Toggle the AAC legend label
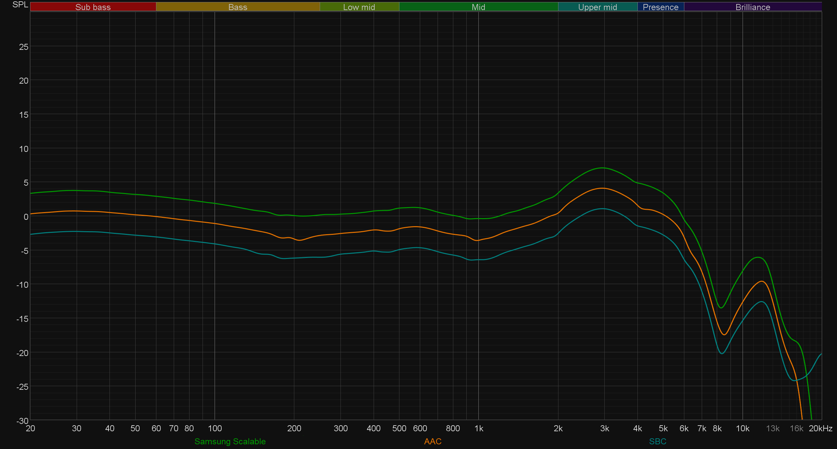 point(433,441)
